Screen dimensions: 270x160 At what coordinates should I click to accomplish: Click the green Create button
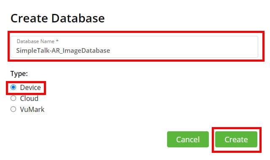(236, 139)
